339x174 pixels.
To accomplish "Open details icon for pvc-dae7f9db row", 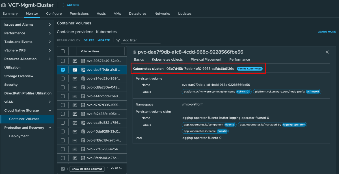I will tap(75, 70).
